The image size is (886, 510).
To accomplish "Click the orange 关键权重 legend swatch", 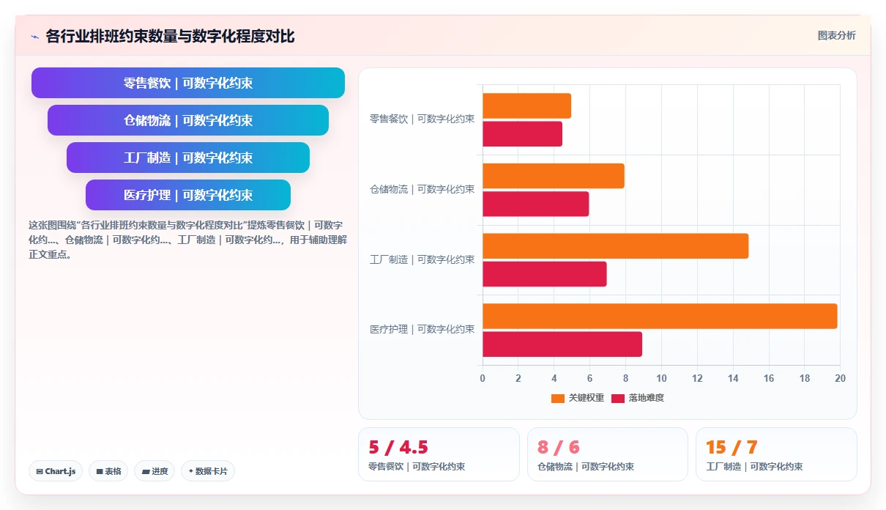I will click(x=558, y=398).
